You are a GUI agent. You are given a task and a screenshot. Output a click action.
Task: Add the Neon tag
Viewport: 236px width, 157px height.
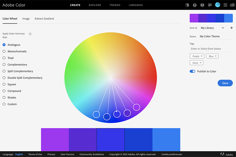[196, 63]
